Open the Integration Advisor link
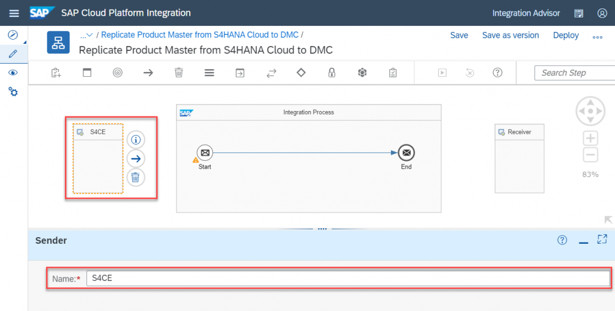Image resolution: width=615 pixels, height=311 pixels. [526, 13]
